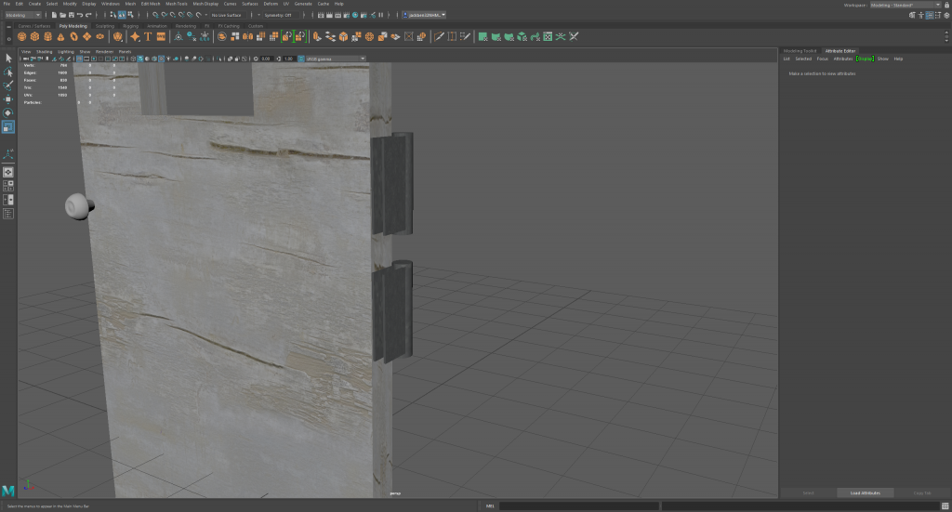The width and height of the screenshot is (952, 512).
Task: Click the polygon Type (T) shelf icon
Action: click(148, 37)
